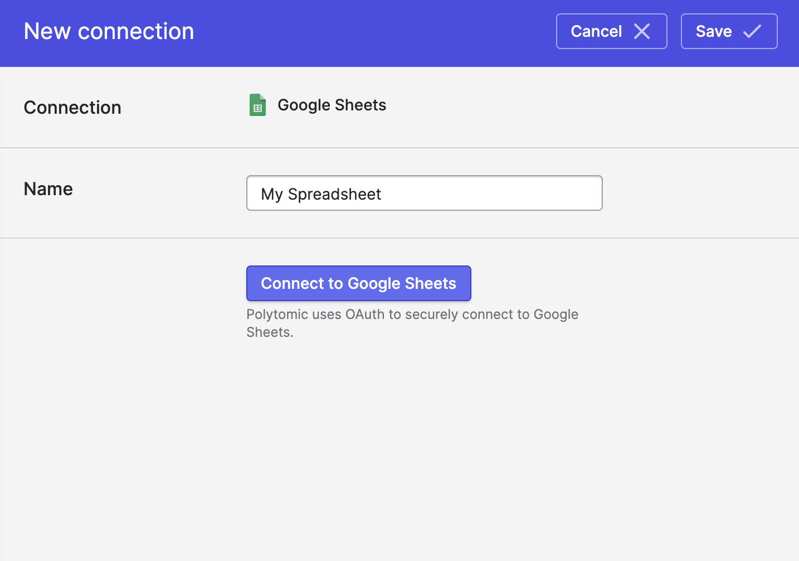Click the "Name" field label

(x=48, y=189)
